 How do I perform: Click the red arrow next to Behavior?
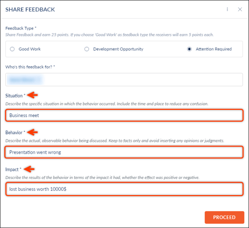pyautogui.click(x=33, y=132)
